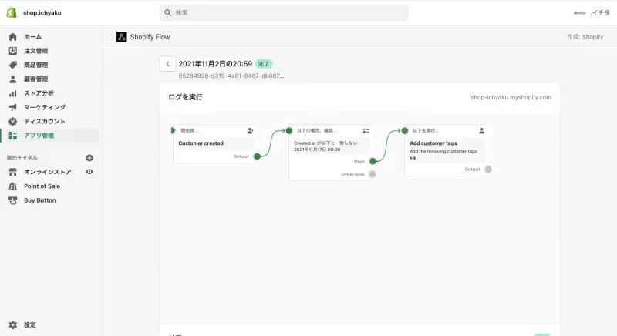Open マーケティング in the sidebar
The width and height of the screenshot is (617, 336).
(x=45, y=107)
